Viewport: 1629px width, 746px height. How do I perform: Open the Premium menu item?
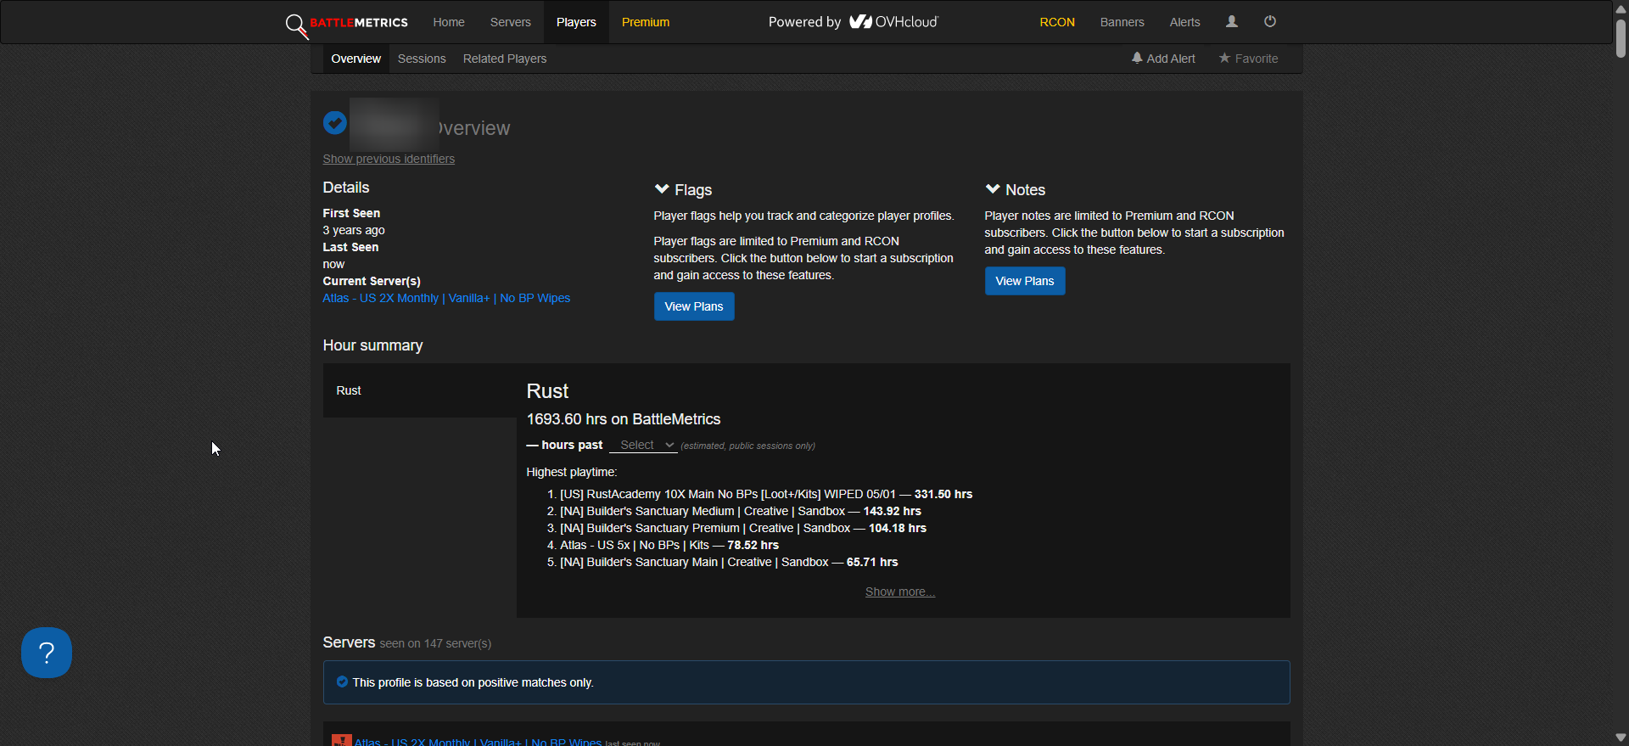646,22
